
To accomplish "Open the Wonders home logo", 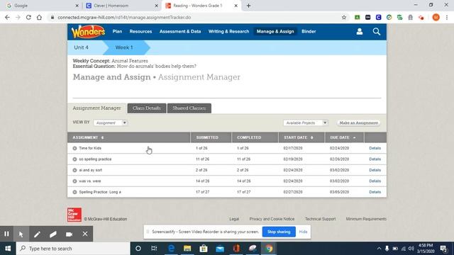I will point(88,31).
